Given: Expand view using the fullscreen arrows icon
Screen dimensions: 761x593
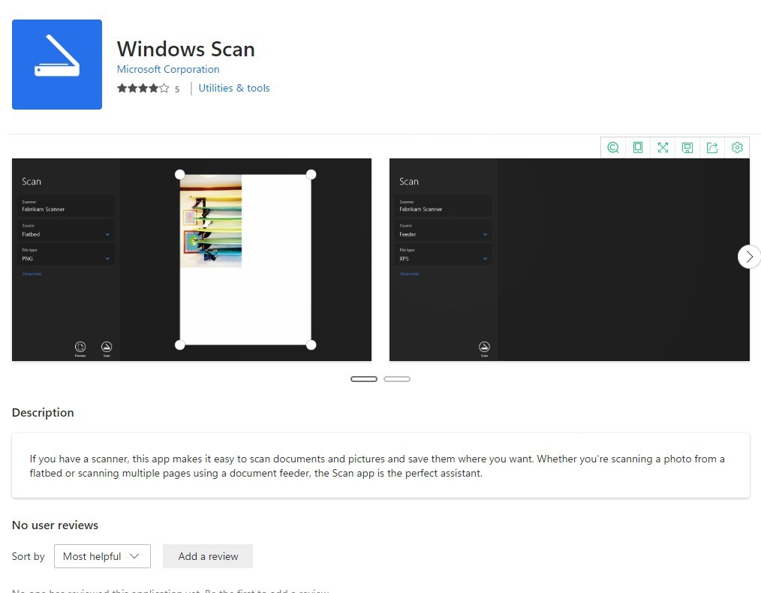Looking at the screenshot, I should point(663,147).
